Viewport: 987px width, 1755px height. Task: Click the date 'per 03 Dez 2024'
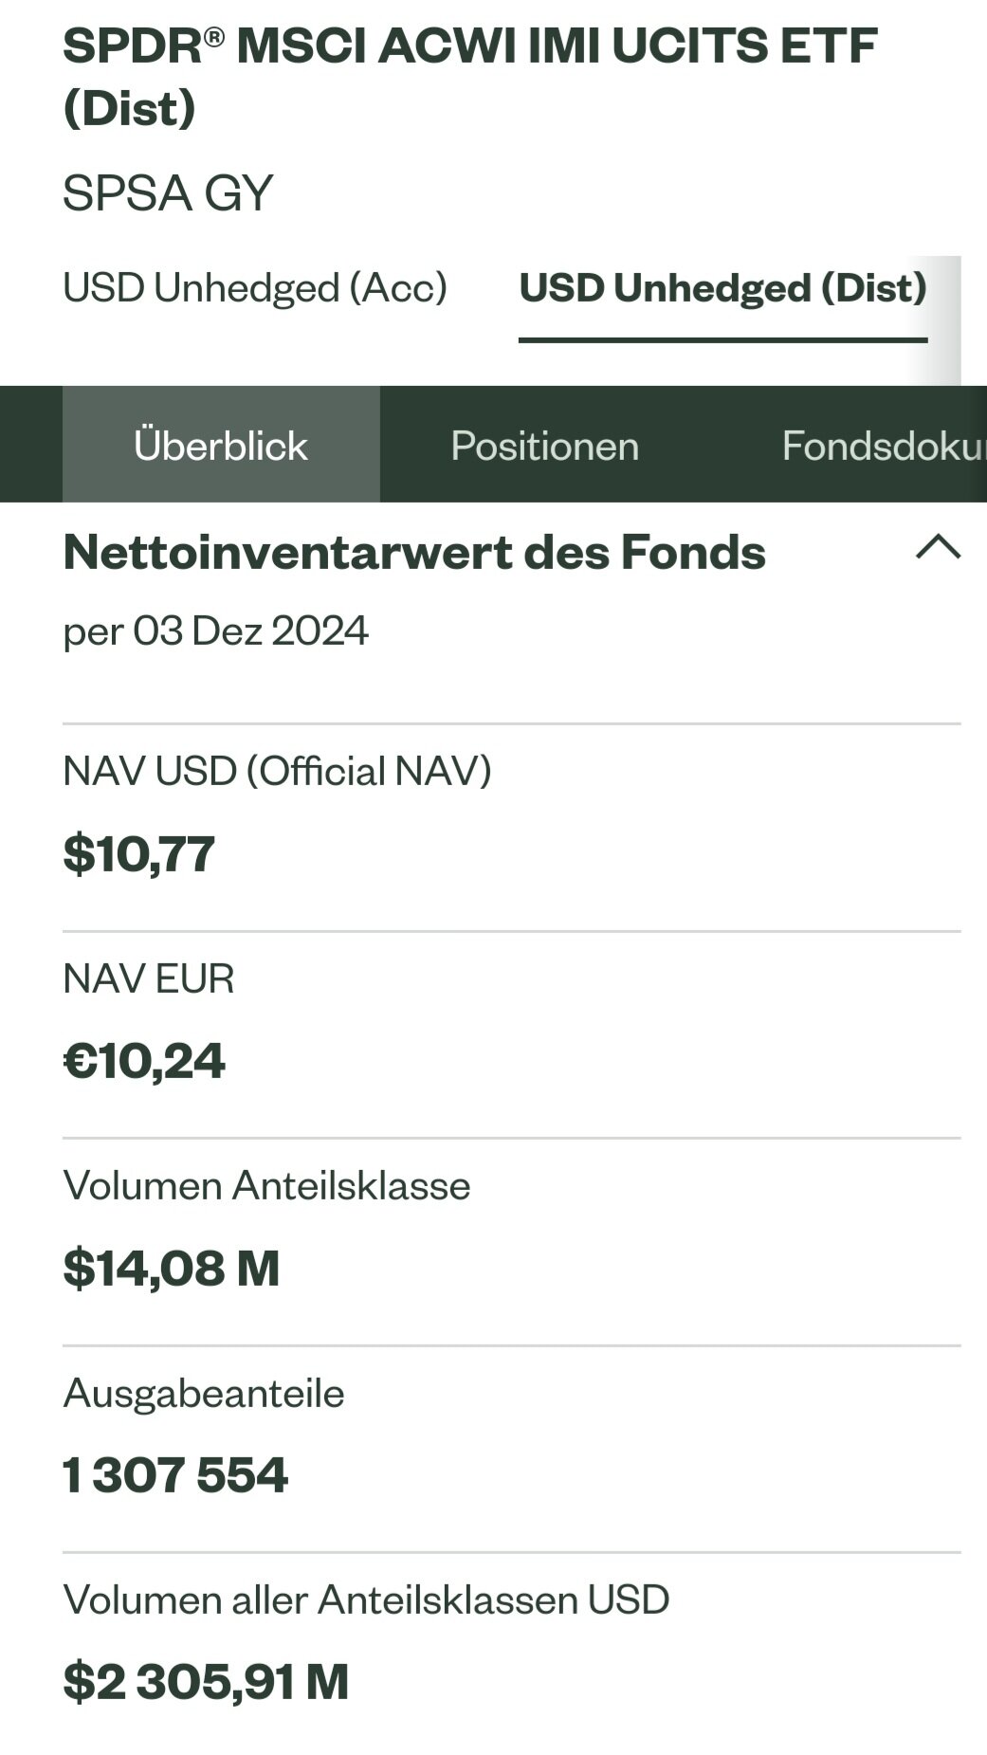215,631
